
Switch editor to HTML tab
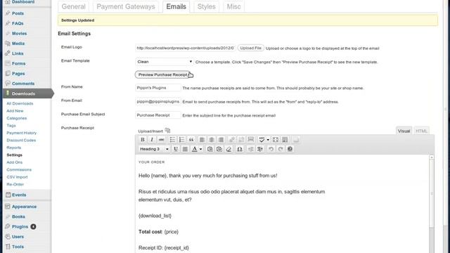tap(421, 131)
